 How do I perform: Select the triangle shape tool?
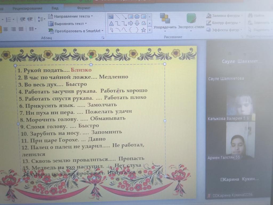pyautogui.click(x=111, y=23)
